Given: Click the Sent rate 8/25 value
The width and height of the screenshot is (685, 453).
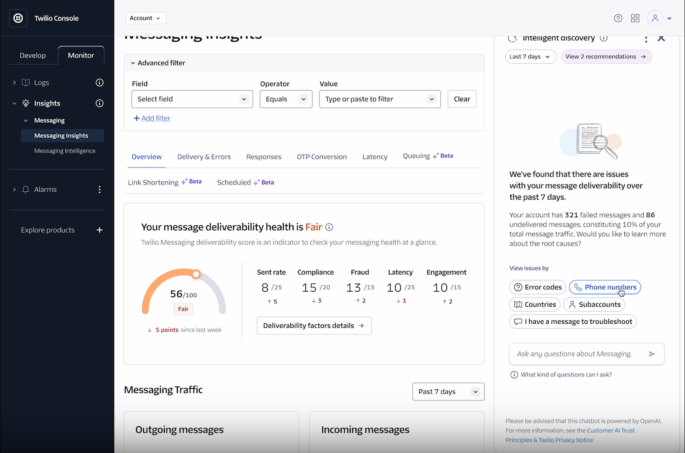Looking at the screenshot, I should click(x=272, y=287).
